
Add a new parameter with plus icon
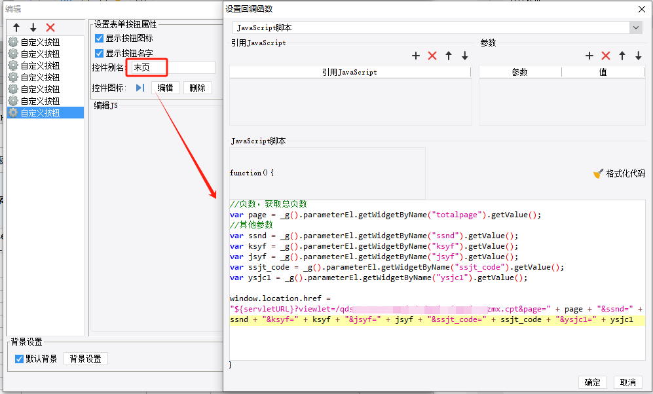click(589, 56)
